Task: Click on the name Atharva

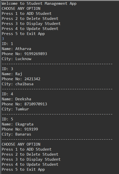Action: pyautogui.click(x=23, y=49)
